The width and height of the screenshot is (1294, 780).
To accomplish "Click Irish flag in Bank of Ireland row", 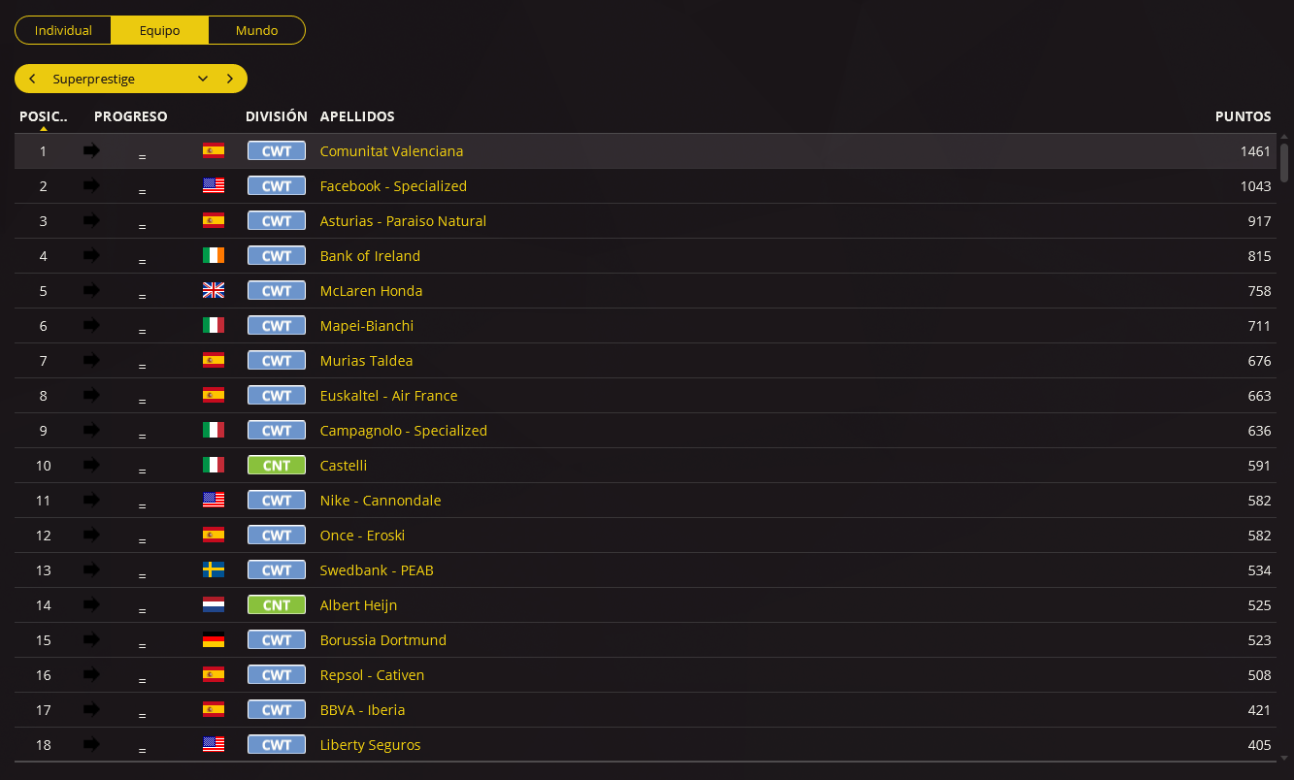I will point(214,255).
